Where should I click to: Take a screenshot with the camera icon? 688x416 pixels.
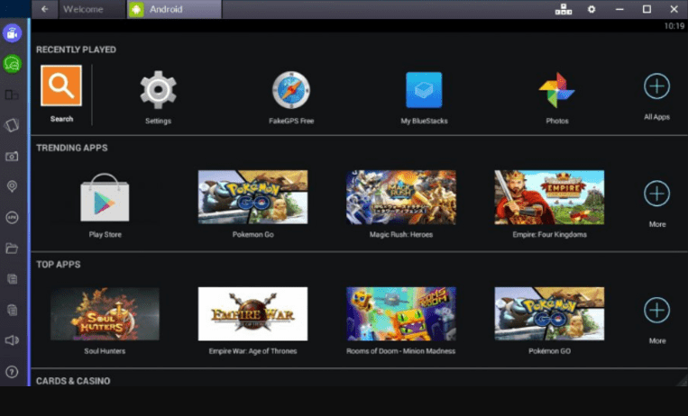(12, 157)
